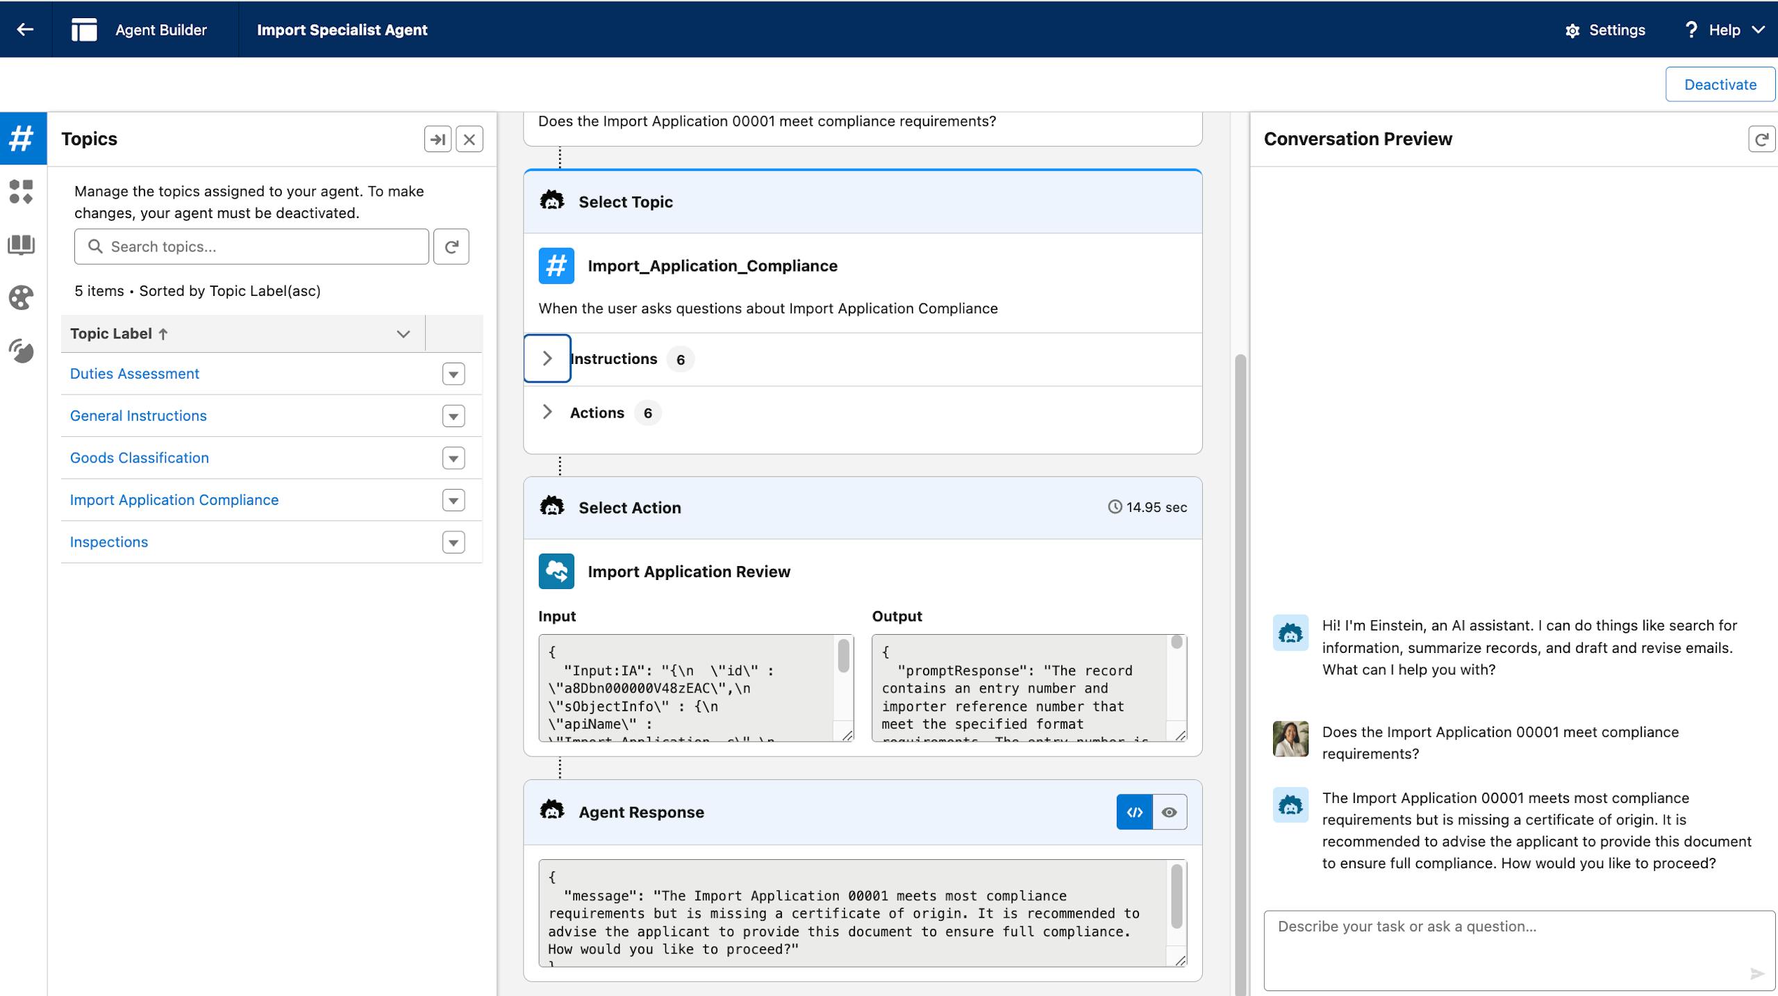This screenshot has height=996, width=1778.
Task: Open the Library book sidebar icon
Action: click(x=22, y=244)
